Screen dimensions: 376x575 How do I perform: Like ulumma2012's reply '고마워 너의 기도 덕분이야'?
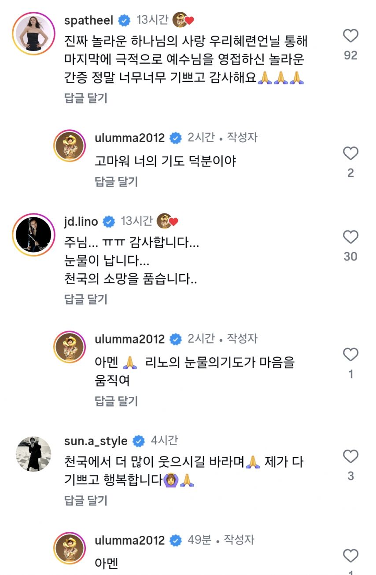pyautogui.click(x=350, y=153)
